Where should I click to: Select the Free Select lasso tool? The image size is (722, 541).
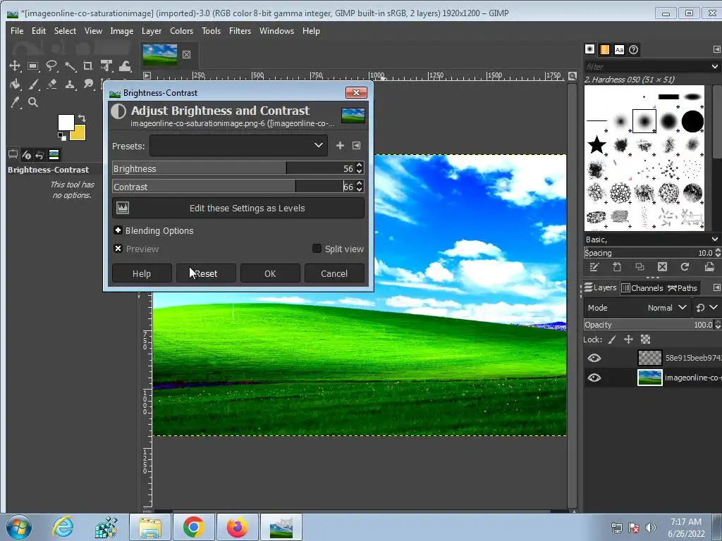point(51,66)
